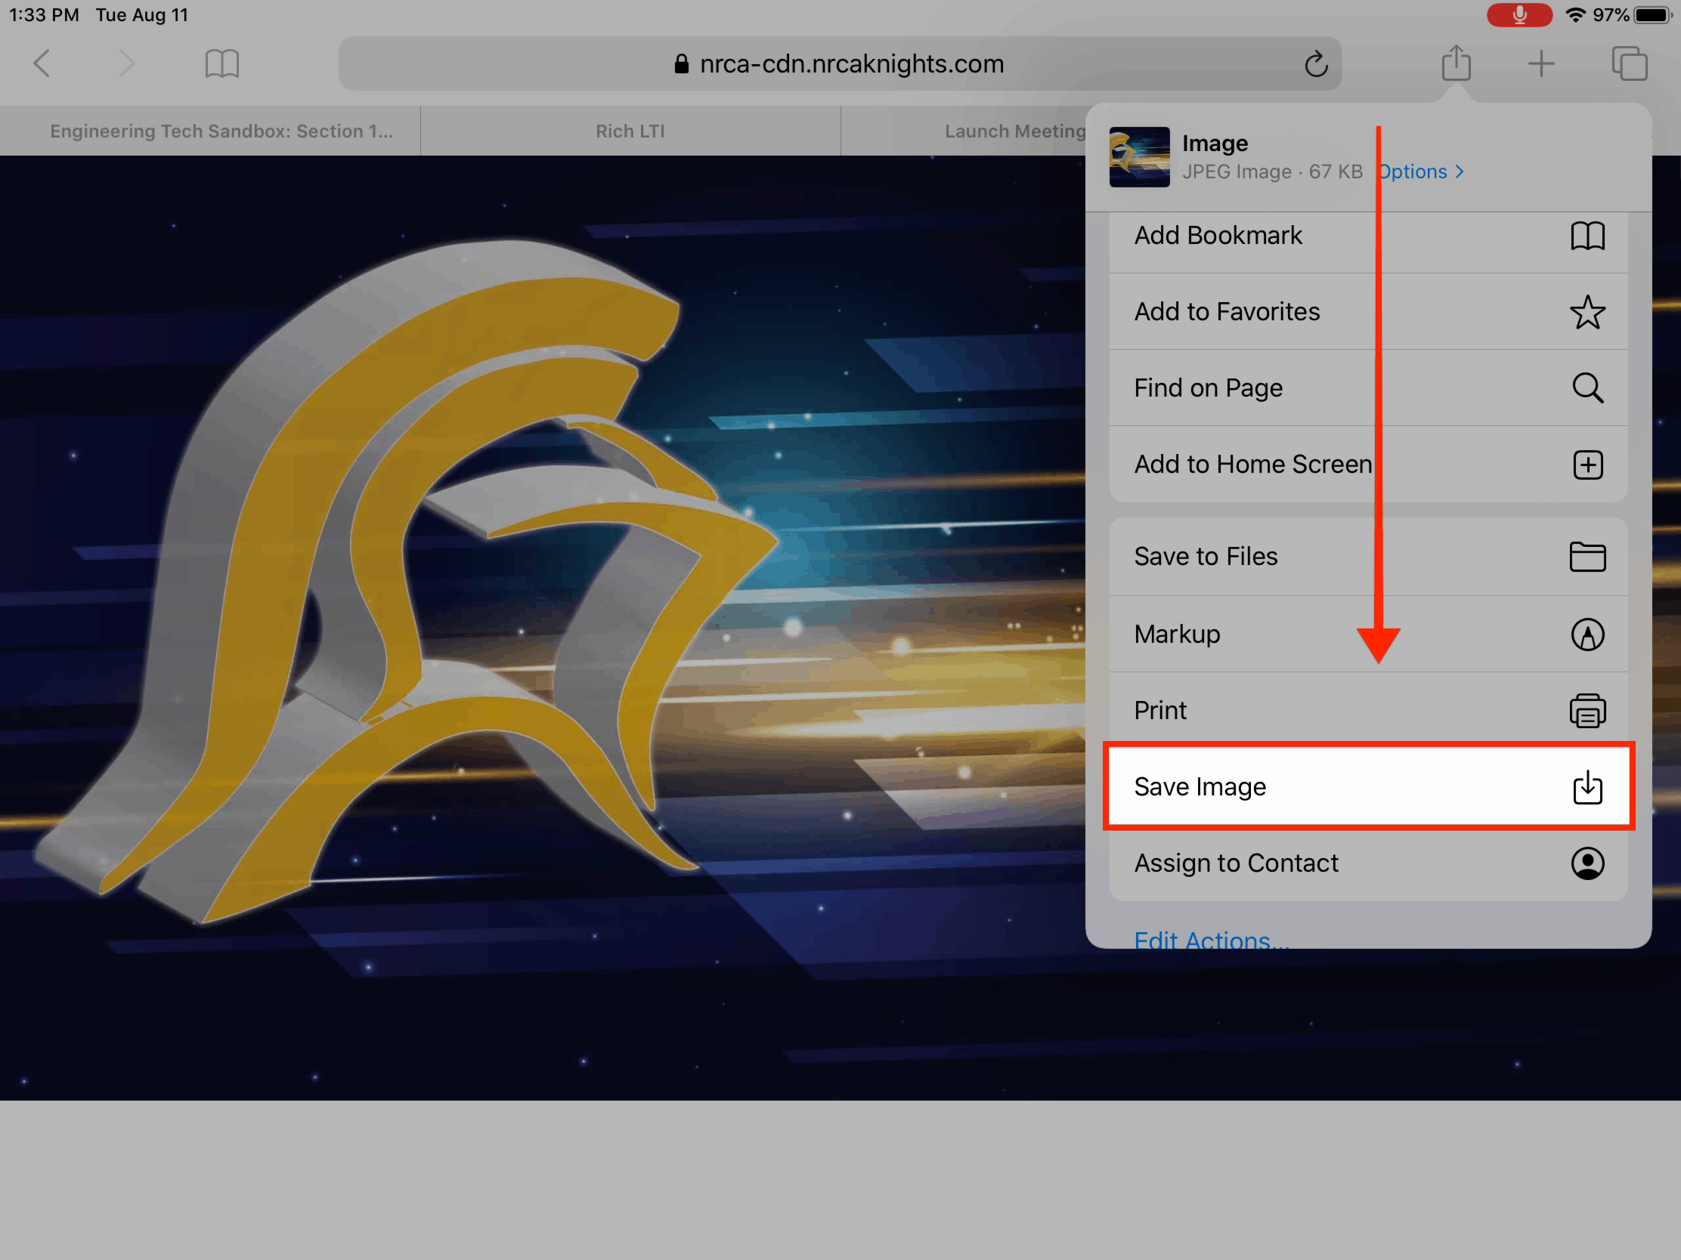Open Markup from the share menu
The image size is (1681, 1260).
[x=1368, y=635]
